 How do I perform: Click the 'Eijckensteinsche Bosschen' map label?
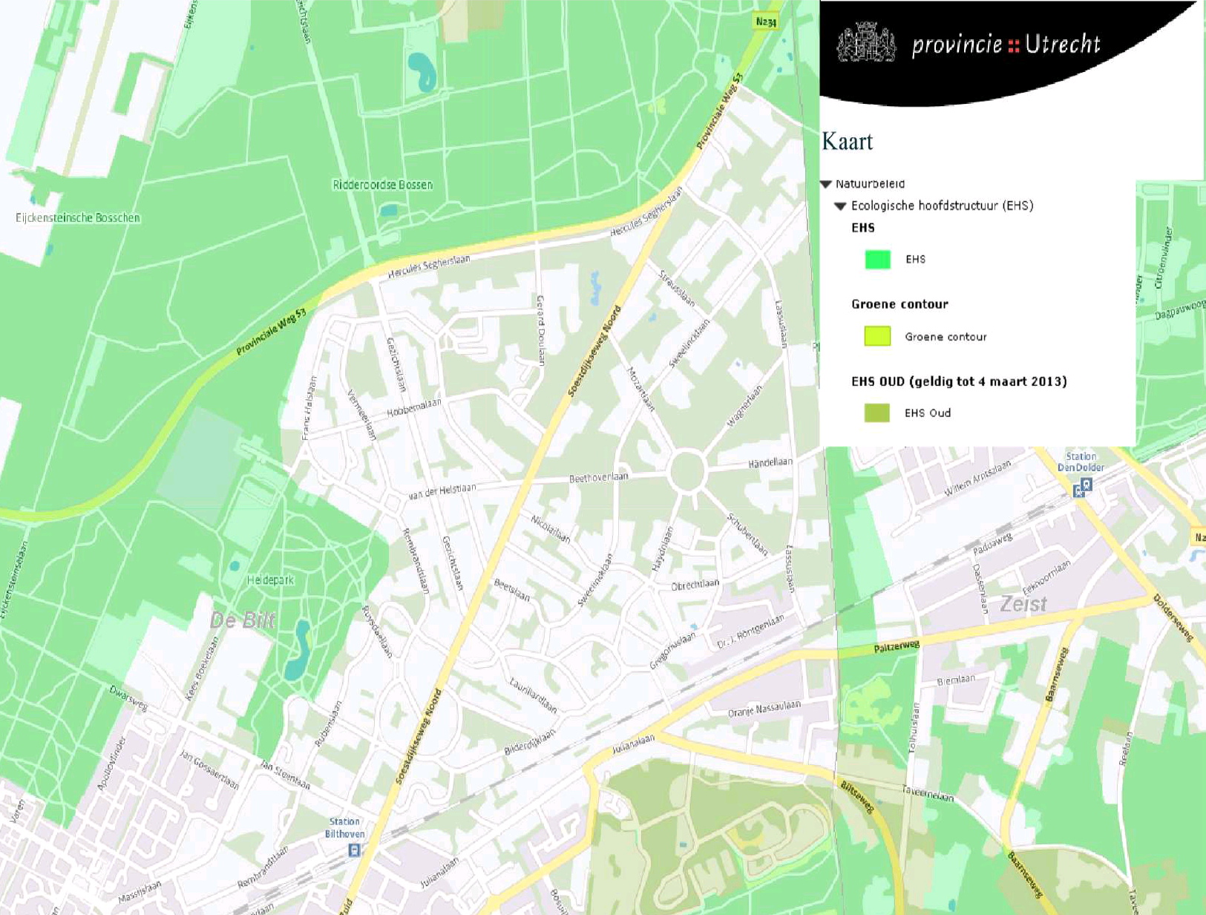pyautogui.click(x=78, y=217)
